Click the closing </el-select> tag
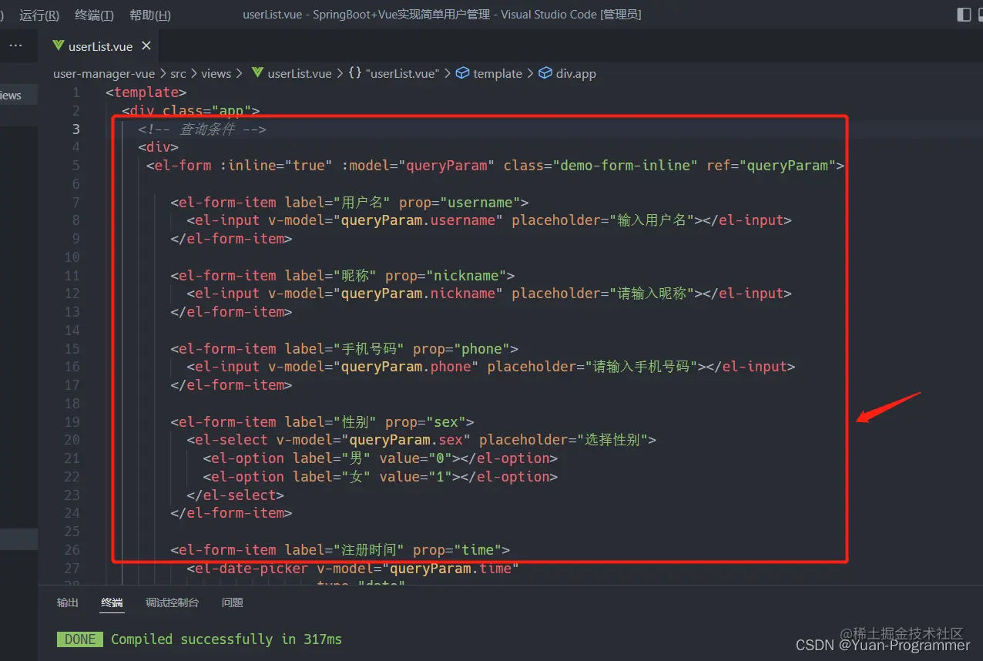 (x=235, y=495)
